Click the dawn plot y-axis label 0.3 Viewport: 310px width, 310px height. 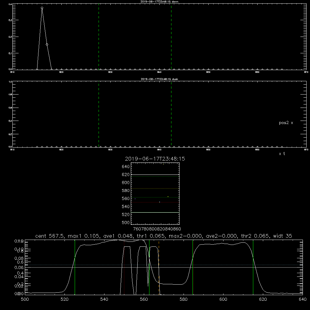click(10, 20)
